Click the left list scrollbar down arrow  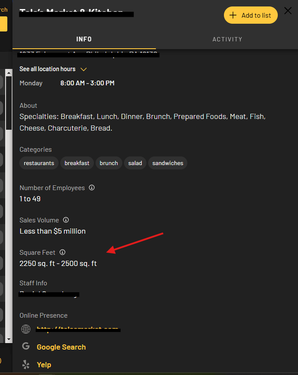coord(9,339)
